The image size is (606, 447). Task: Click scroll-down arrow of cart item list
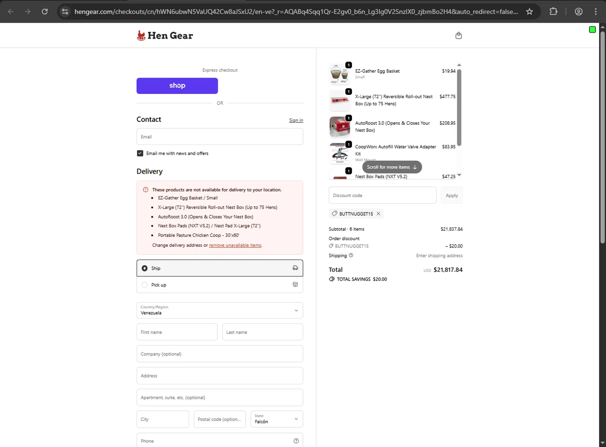pyautogui.click(x=459, y=175)
